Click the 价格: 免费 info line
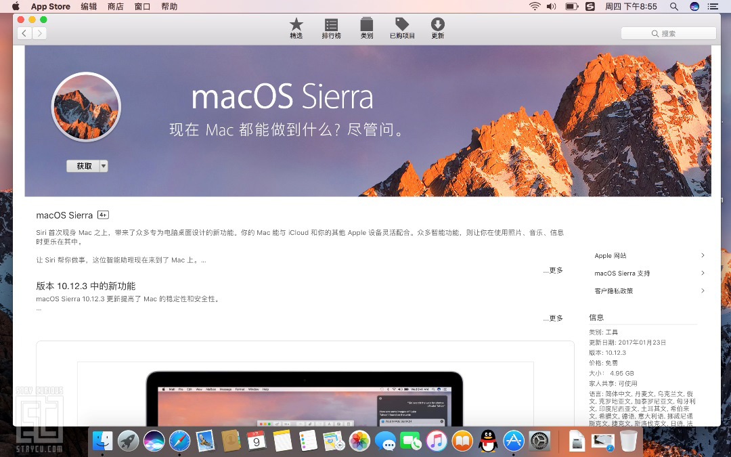This screenshot has width=731, height=457. [x=603, y=363]
